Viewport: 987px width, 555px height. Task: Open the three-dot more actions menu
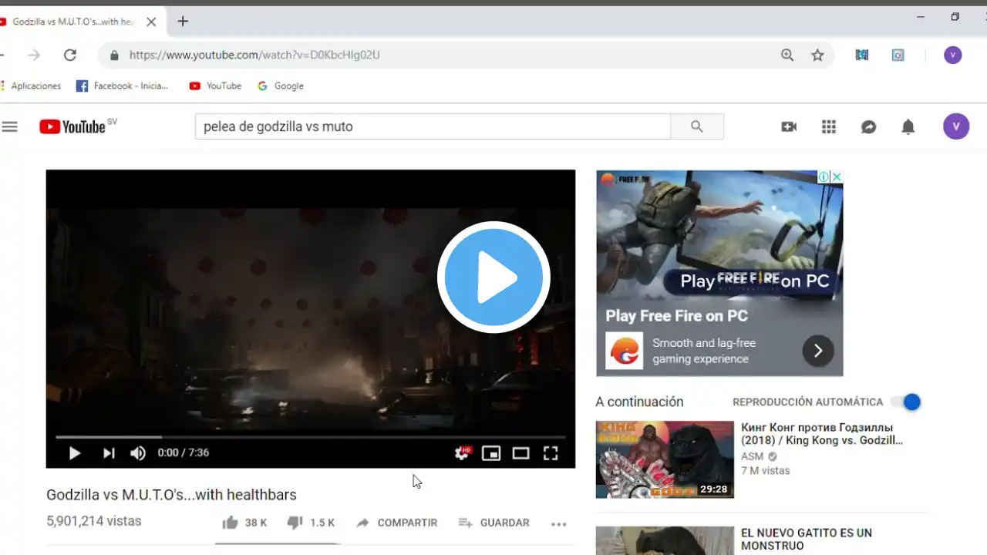(x=559, y=523)
